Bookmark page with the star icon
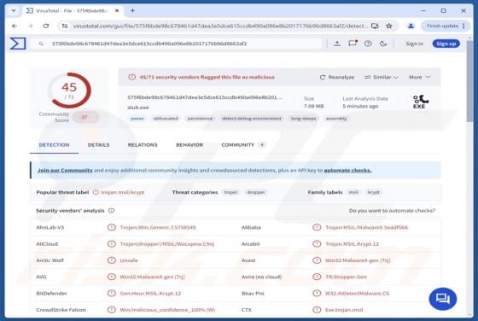 tap(389, 26)
